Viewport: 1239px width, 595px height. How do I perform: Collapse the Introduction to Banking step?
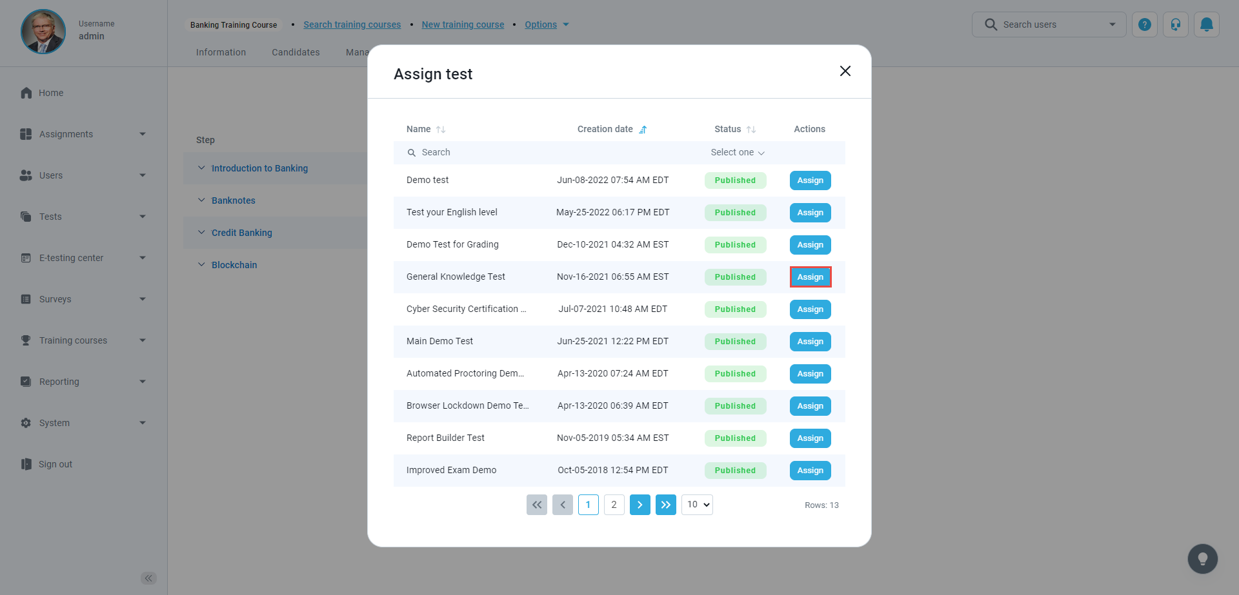(x=201, y=168)
